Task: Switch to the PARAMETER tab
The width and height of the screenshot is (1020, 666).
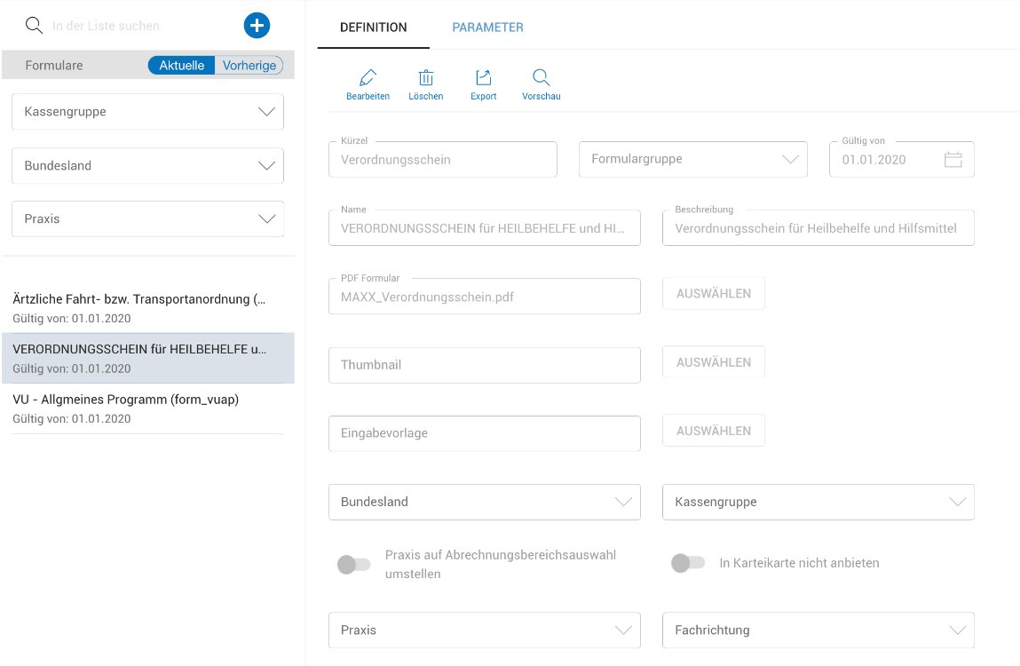Action: coord(487,28)
